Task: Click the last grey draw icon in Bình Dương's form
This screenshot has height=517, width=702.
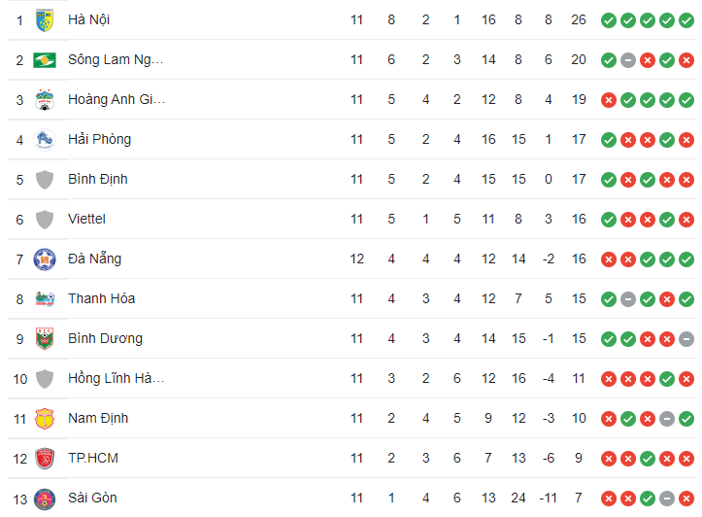Action: [x=686, y=339]
